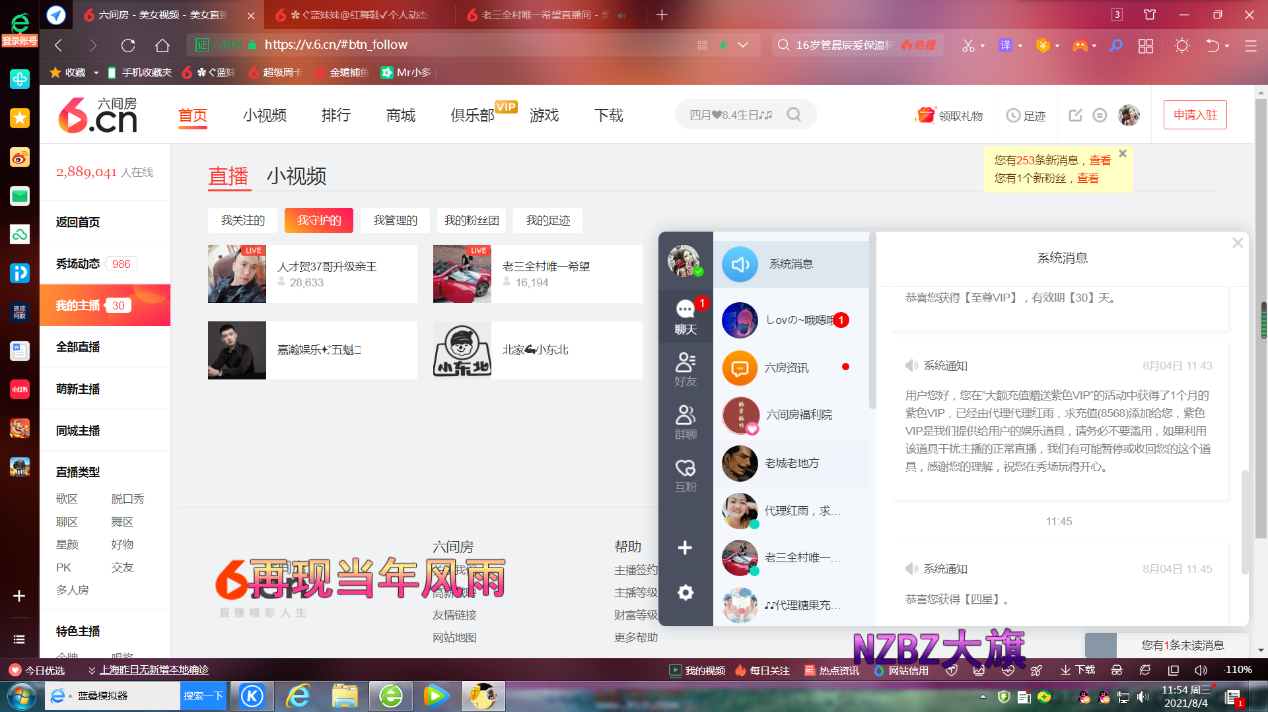Click browser refresh button
Viewport: 1268px width, 712px height.
(128, 45)
